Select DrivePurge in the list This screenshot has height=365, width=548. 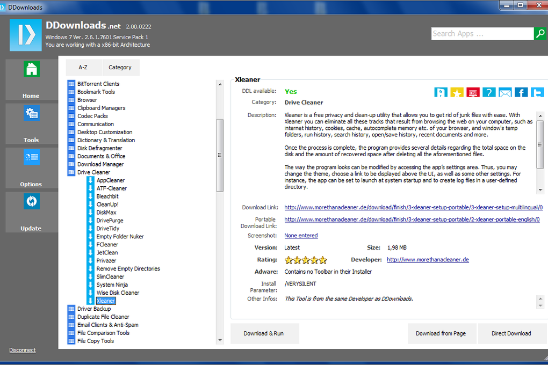(110, 221)
